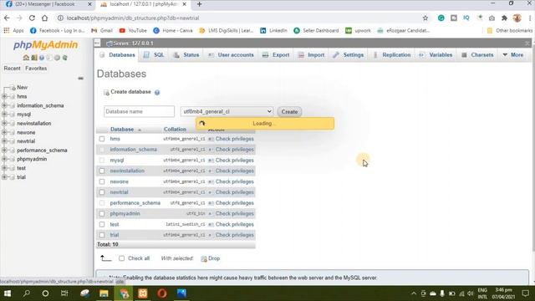Click the Database name input field

pos(139,111)
